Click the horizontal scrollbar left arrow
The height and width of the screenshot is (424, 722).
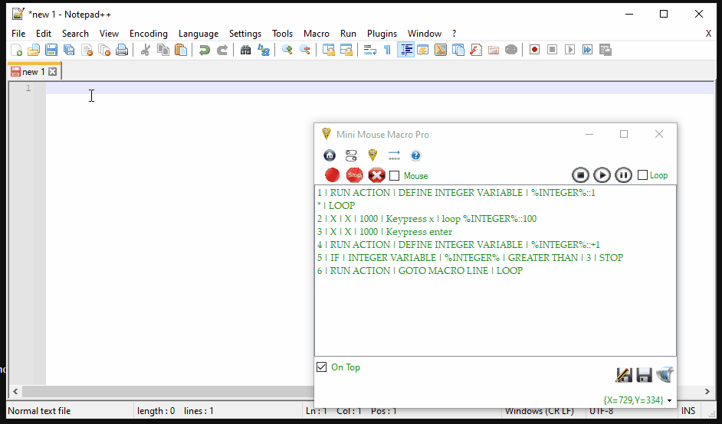(15, 392)
